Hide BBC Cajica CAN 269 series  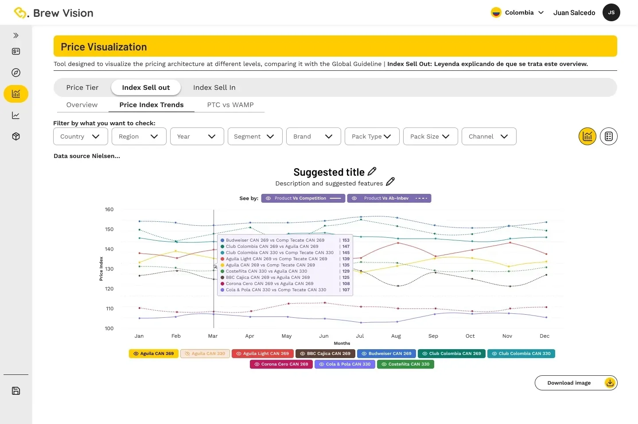click(x=325, y=354)
